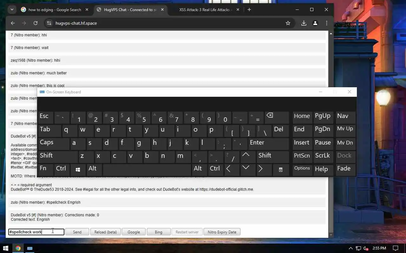This screenshot has width=406, height=253.
Task: Toggle the ScrLk key on On-Screen Keyboard
Action: pyautogui.click(x=324, y=157)
